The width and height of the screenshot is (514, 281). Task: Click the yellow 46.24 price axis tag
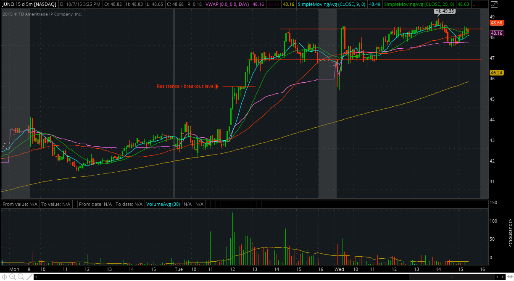[x=496, y=72]
